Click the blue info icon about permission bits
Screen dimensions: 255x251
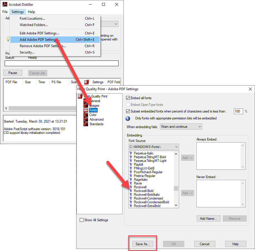coord(128,119)
